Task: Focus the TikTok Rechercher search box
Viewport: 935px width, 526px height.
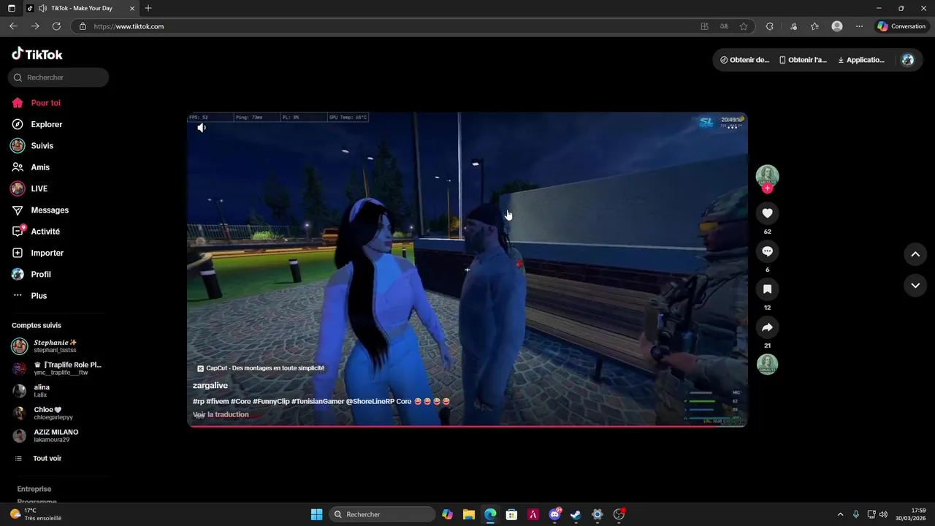Action: 58,77
